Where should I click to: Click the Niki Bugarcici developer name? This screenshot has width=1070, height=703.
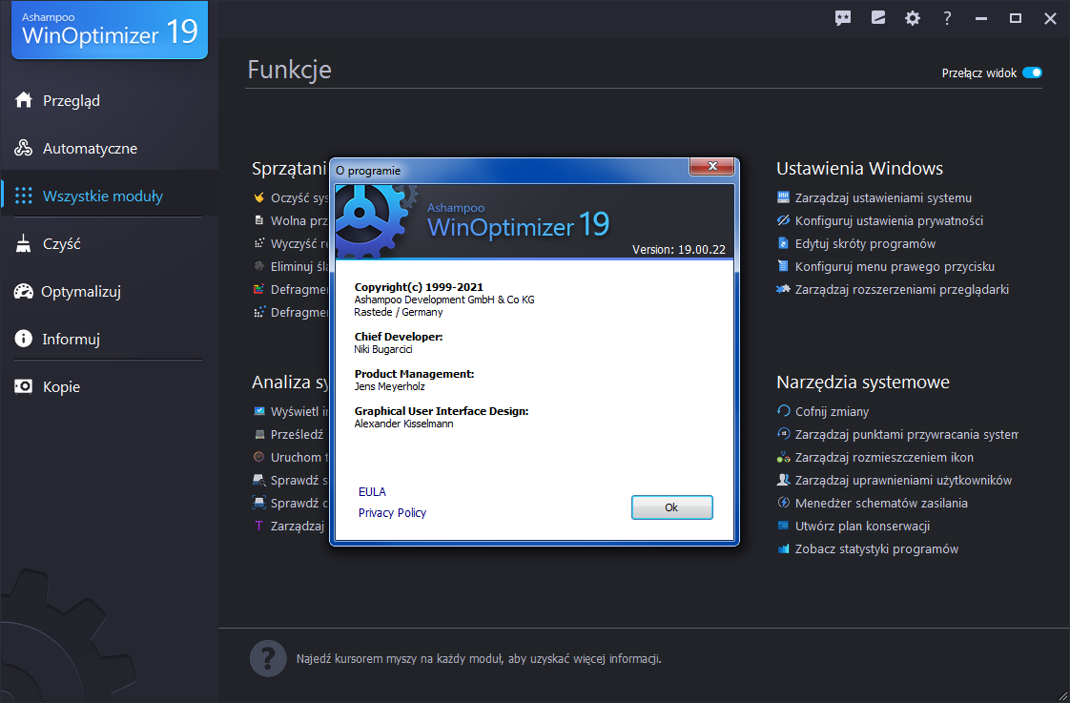[x=383, y=349]
